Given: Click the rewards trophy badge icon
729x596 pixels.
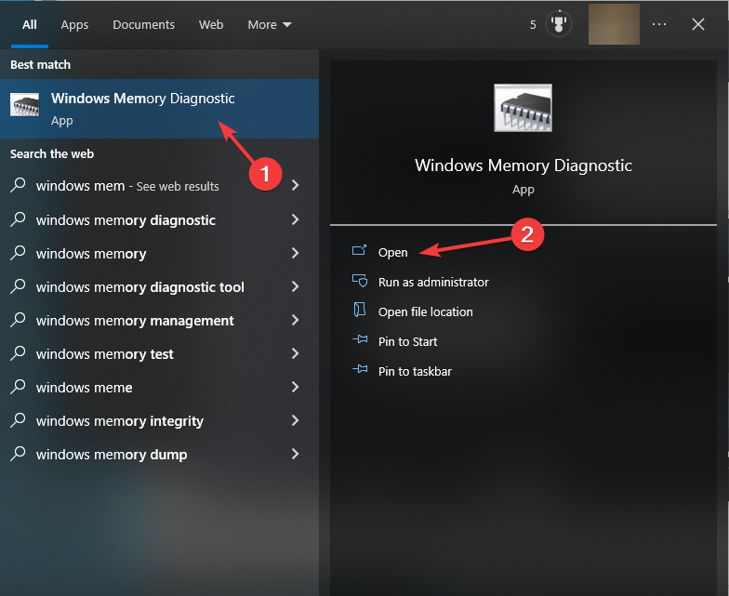Looking at the screenshot, I should [558, 23].
